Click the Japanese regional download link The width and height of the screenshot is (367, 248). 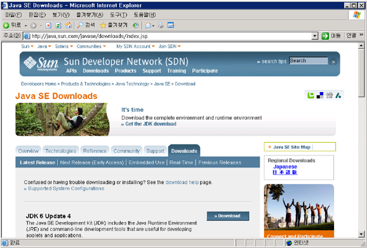pos(285,167)
